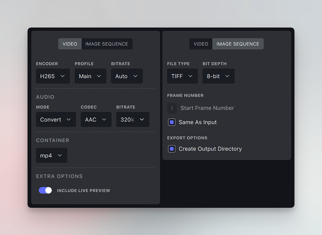322x235 pixels.
Task: Click the chevron arrow on the AAC codec dropdown
Action: coord(104,120)
